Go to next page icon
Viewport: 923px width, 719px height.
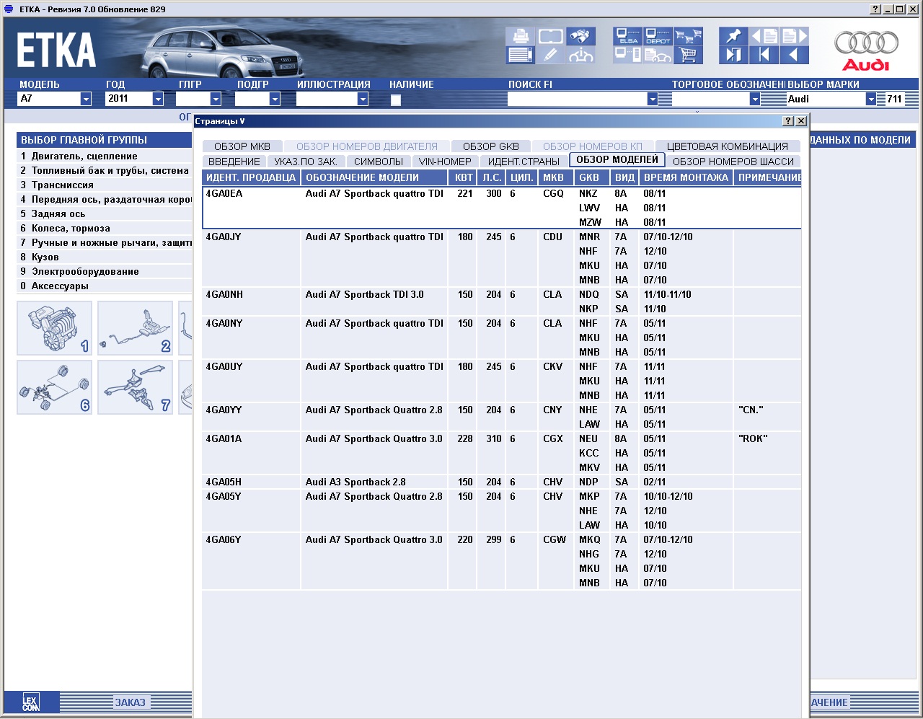click(x=794, y=36)
